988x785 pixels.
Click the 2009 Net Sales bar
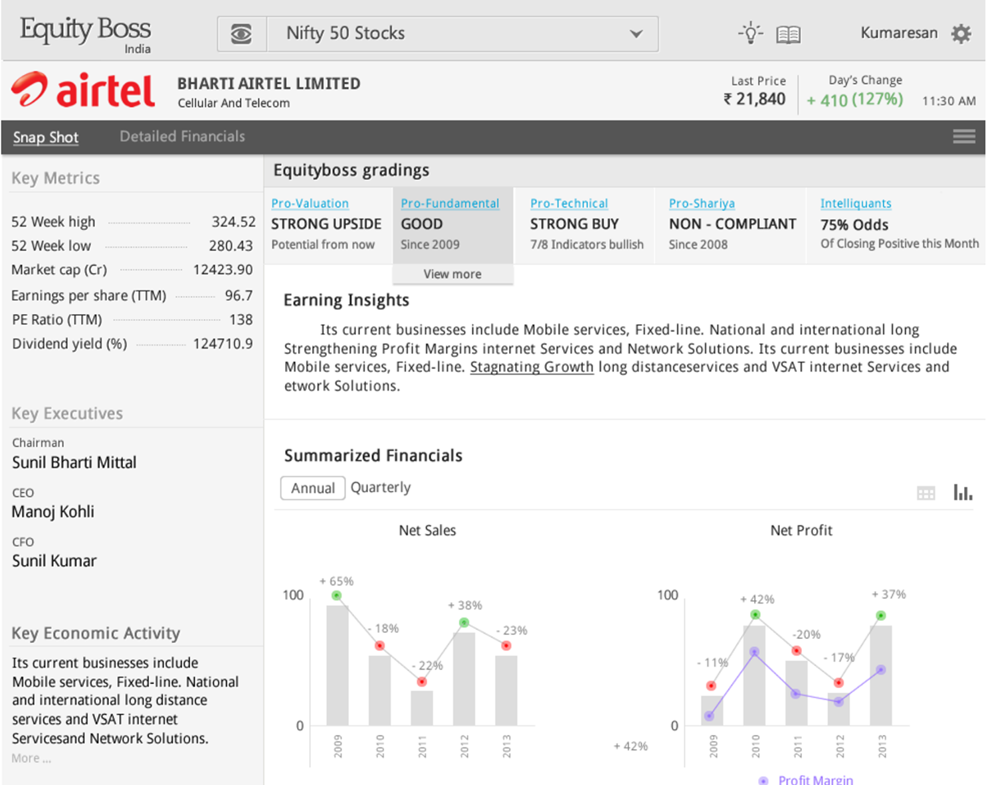coord(338,665)
